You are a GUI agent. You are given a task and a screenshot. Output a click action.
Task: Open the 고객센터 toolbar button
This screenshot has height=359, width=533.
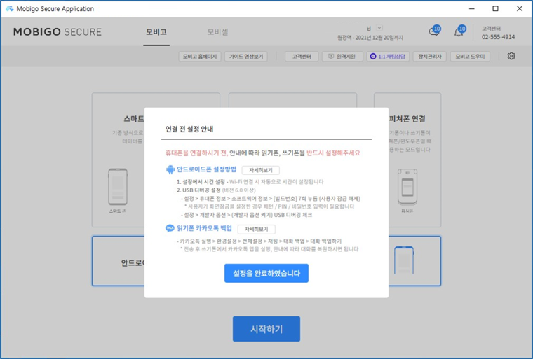tap(302, 56)
